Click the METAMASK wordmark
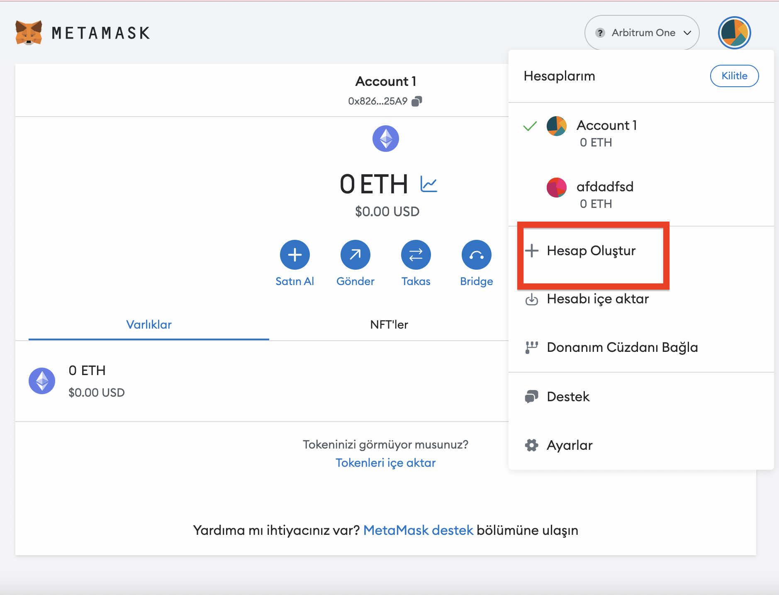The image size is (779, 595). coord(101,33)
